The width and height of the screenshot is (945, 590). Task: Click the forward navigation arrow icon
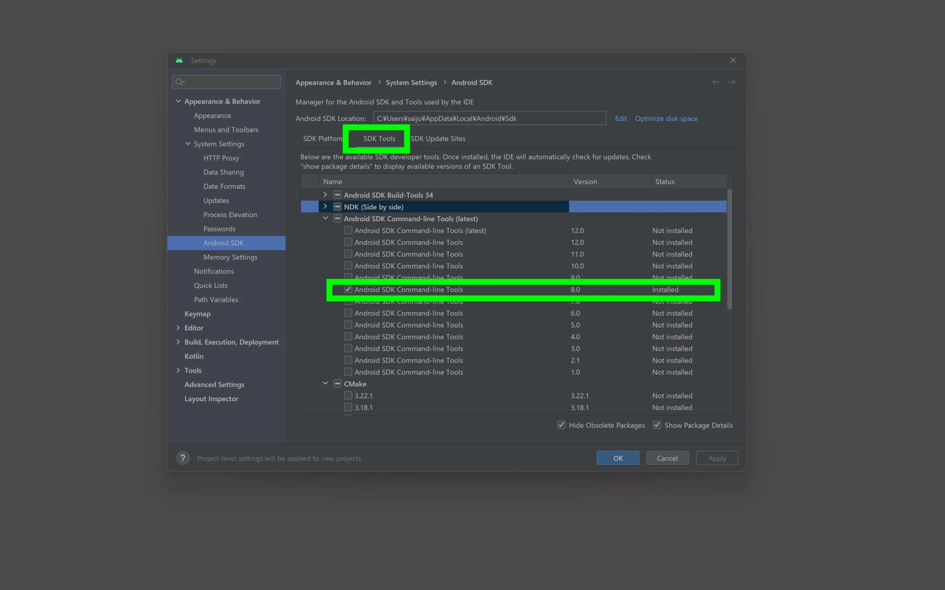731,82
